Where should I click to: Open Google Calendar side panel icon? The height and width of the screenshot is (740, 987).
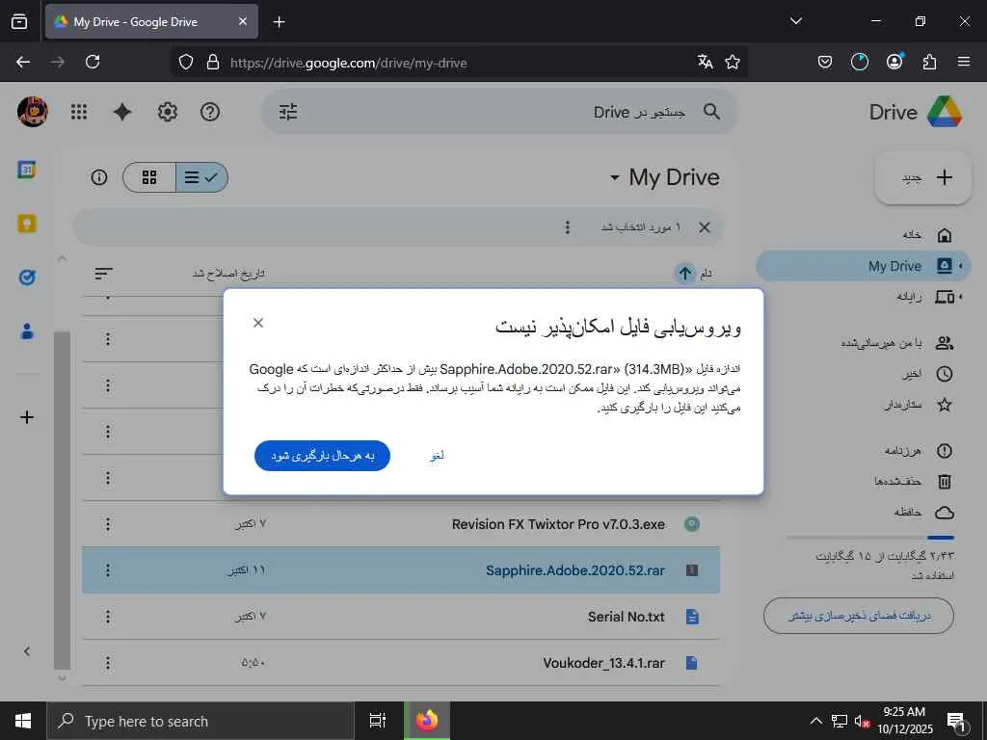click(x=27, y=170)
